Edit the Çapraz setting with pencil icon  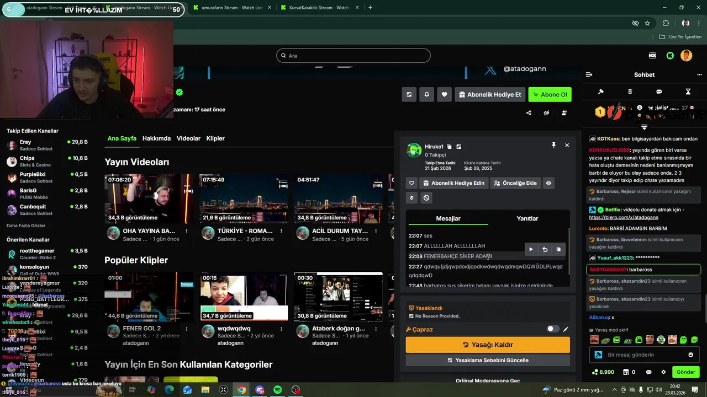click(x=566, y=329)
